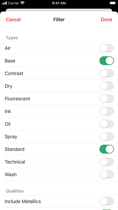This screenshot has width=118, height=210.
Task: Switch on the Fluorescent filter
Action: pos(107,99)
